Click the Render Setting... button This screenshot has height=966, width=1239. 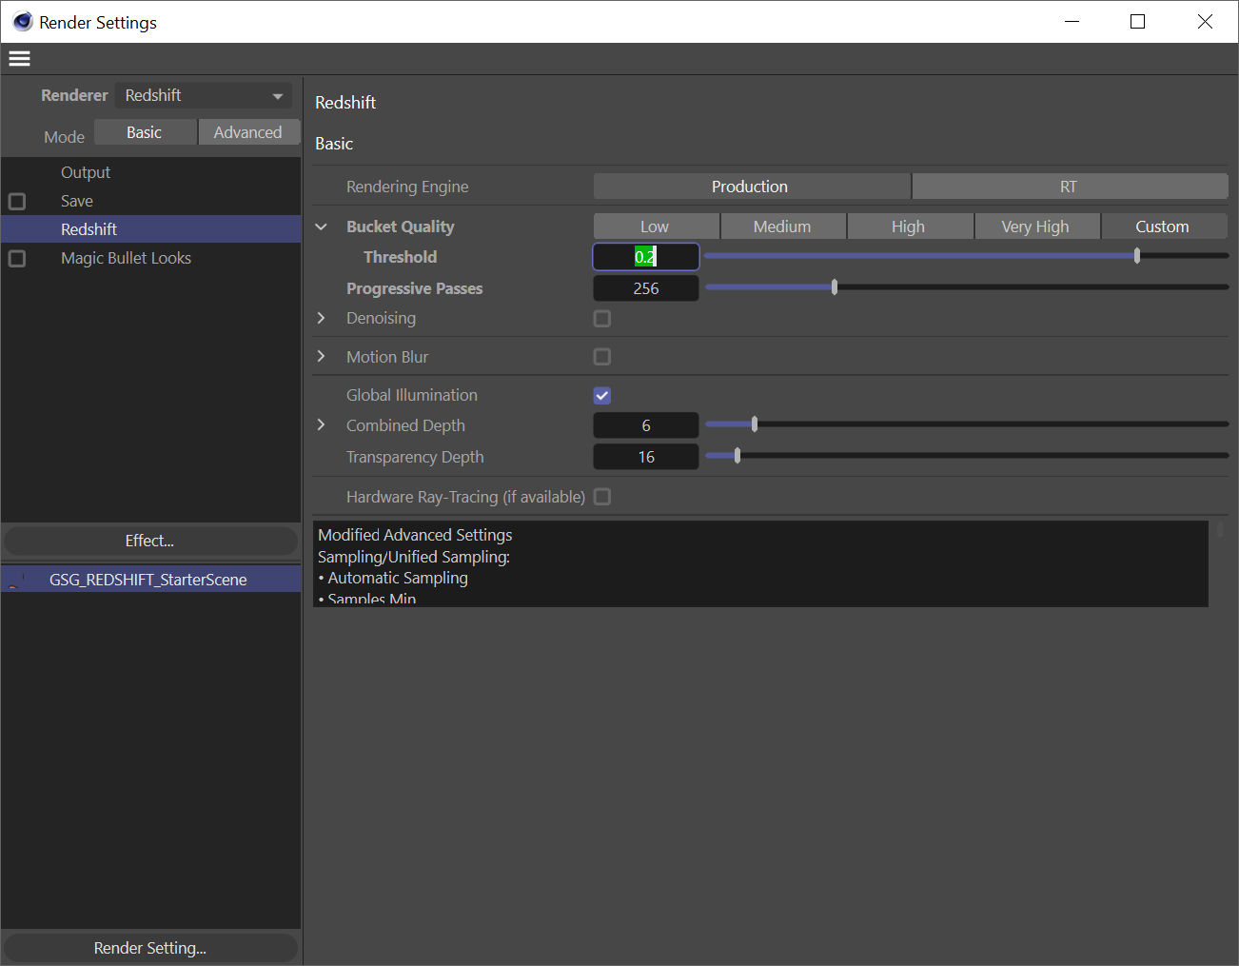click(150, 948)
